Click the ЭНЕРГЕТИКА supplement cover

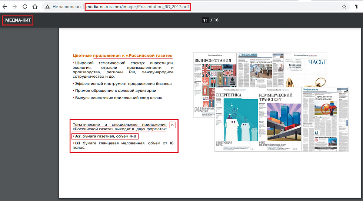pos(236,119)
